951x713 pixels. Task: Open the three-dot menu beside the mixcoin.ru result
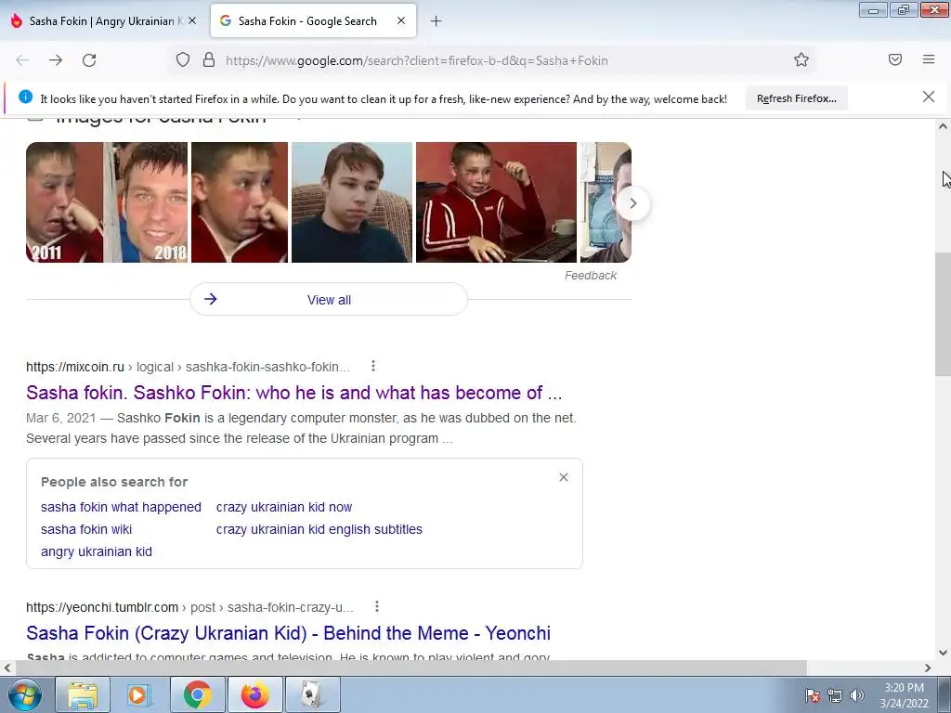pos(373,366)
